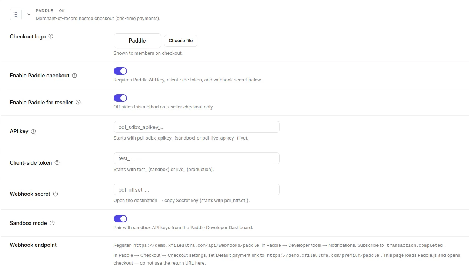The height and width of the screenshot is (265, 469).
Task: Click 'Requires Paddle API key' hint text
Action: tap(188, 80)
